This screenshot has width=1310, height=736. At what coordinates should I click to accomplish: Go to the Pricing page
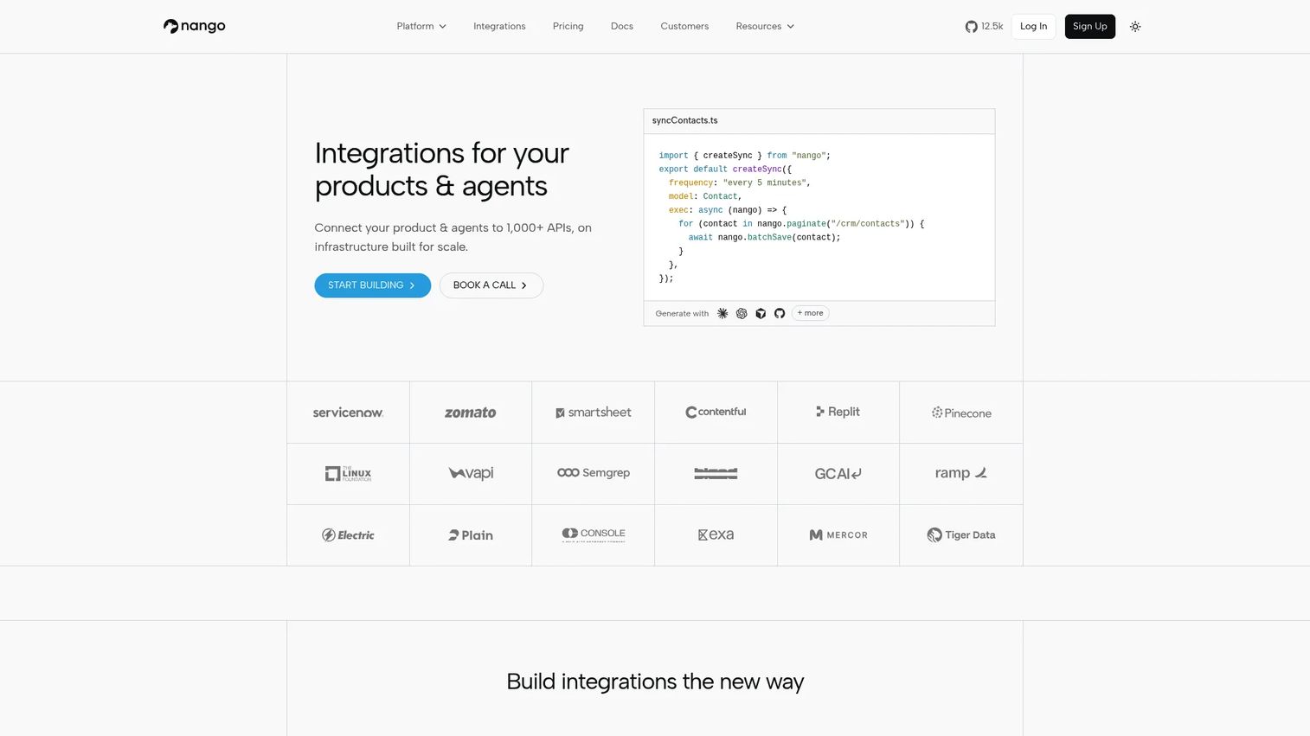pyautogui.click(x=568, y=27)
